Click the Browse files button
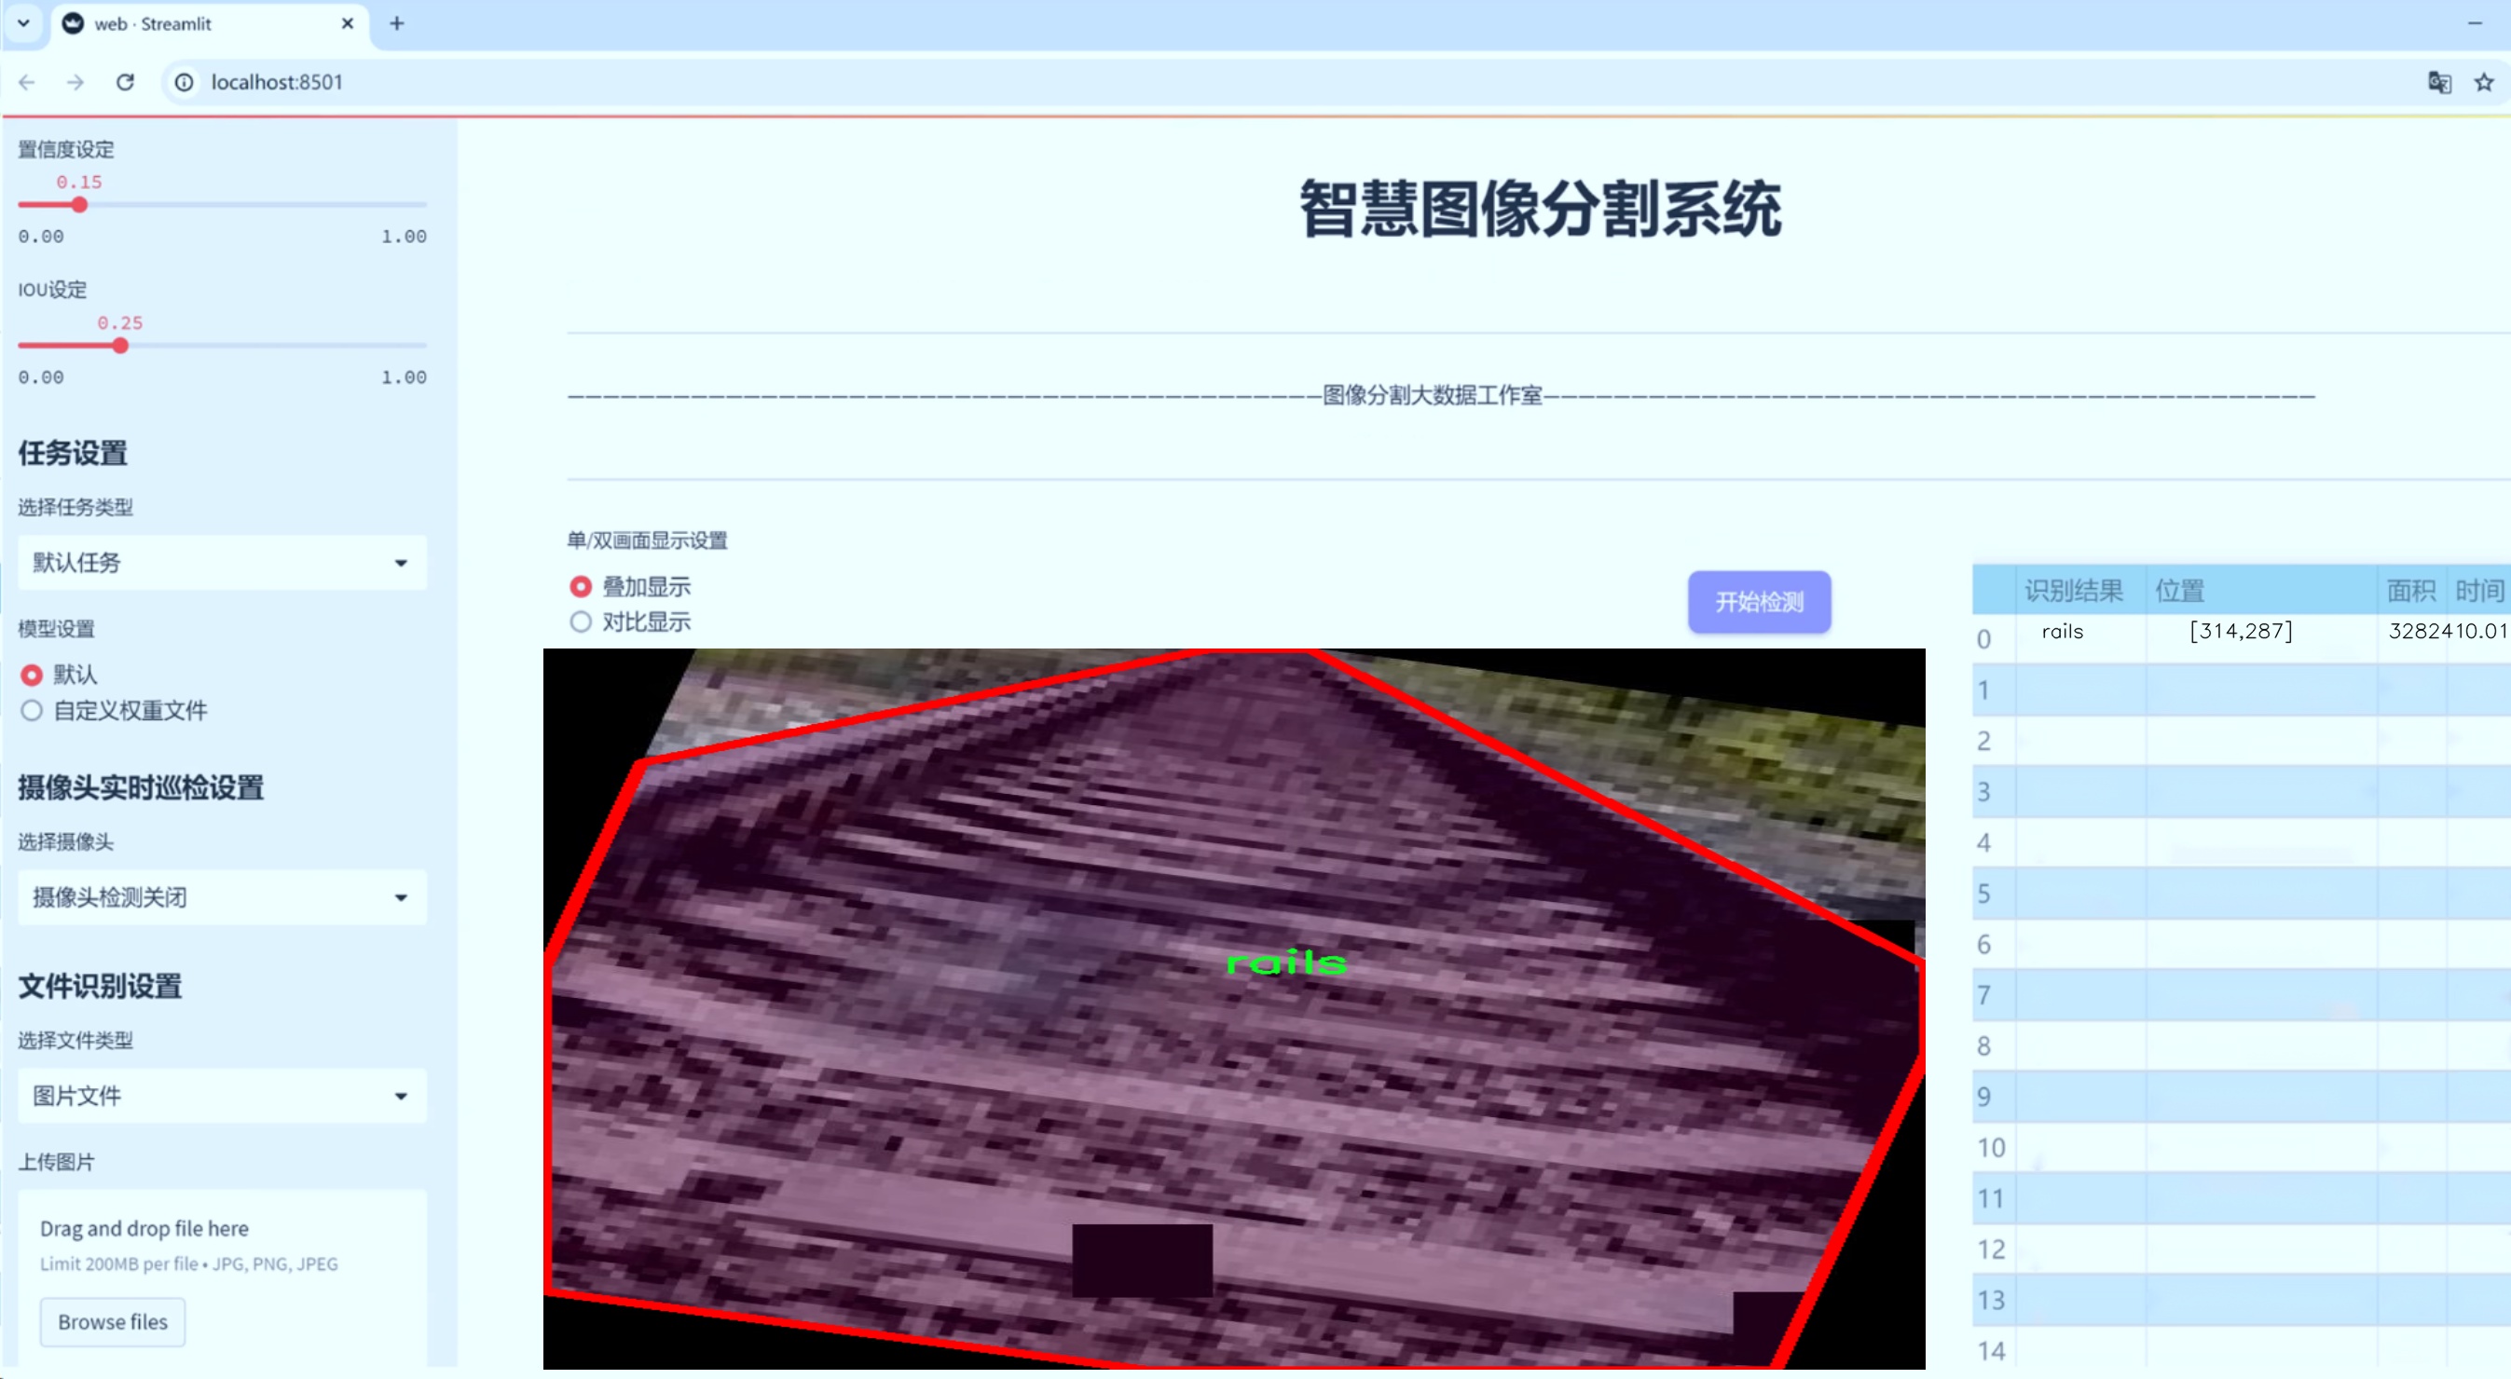 coord(112,1321)
